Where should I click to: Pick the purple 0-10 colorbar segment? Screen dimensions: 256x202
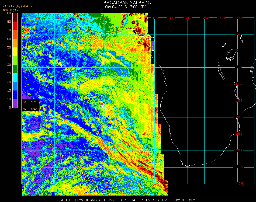(x=15, y=103)
